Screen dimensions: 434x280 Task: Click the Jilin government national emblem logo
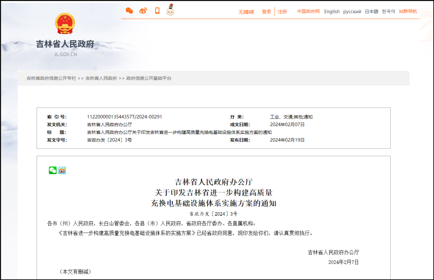coord(66,23)
